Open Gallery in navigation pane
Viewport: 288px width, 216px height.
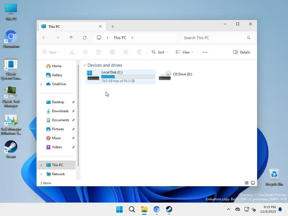(x=56, y=75)
